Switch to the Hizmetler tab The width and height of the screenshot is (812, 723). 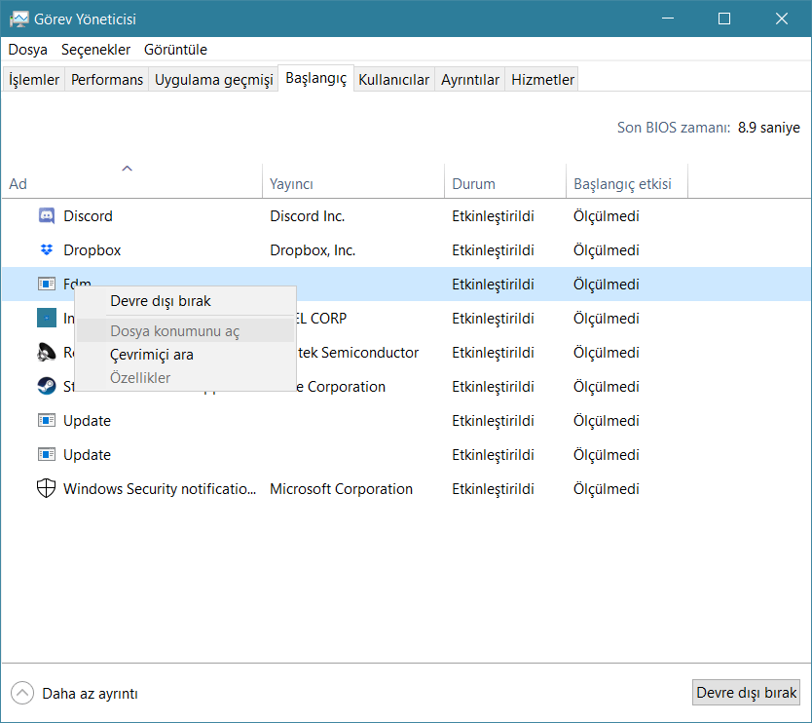[x=542, y=79]
